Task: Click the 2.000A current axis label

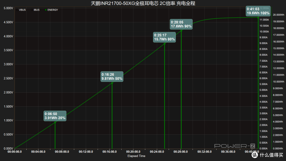Action: coord(263,125)
